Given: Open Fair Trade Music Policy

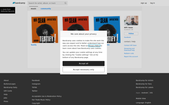Looking at the screenshot, I should tap(41, 100).
